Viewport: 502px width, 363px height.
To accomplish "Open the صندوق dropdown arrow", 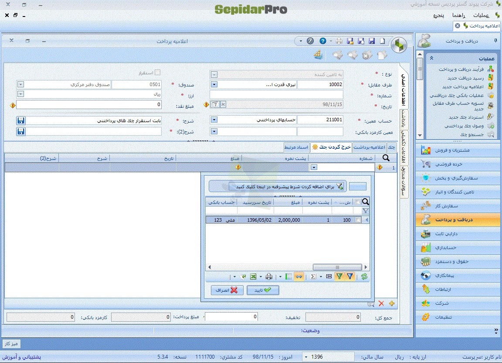I will point(20,85).
